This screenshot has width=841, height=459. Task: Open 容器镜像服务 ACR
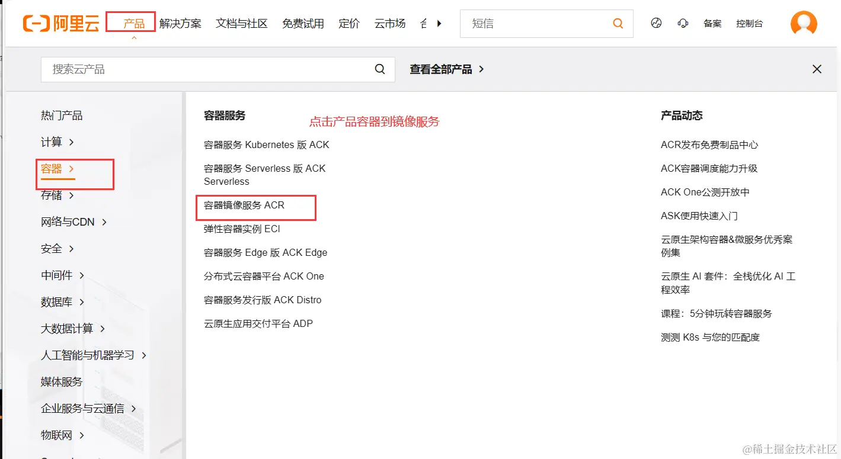click(x=244, y=205)
